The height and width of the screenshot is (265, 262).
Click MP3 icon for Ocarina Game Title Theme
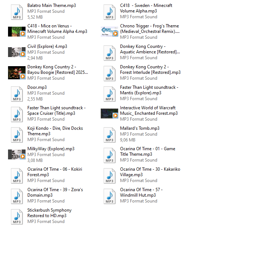[x=109, y=155]
